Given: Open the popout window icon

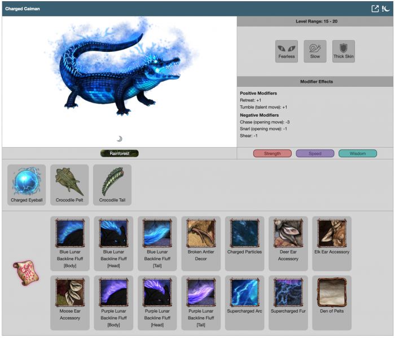Looking at the screenshot, I should click(375, 8).
